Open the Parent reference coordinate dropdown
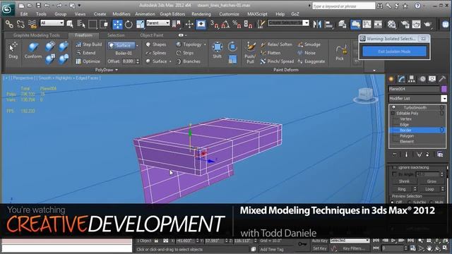This screenshot has height=254, width=452. pyautogui.click(x=157, y=23)
